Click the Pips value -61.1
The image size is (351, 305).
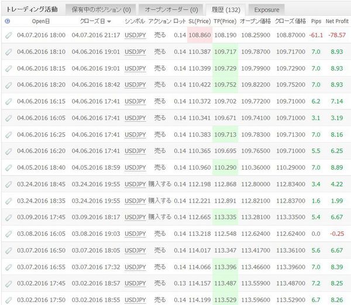316,35
